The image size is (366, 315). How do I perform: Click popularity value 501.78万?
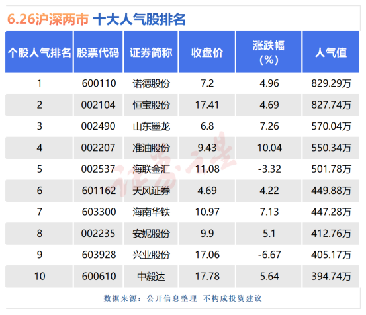tap(331, 169)
